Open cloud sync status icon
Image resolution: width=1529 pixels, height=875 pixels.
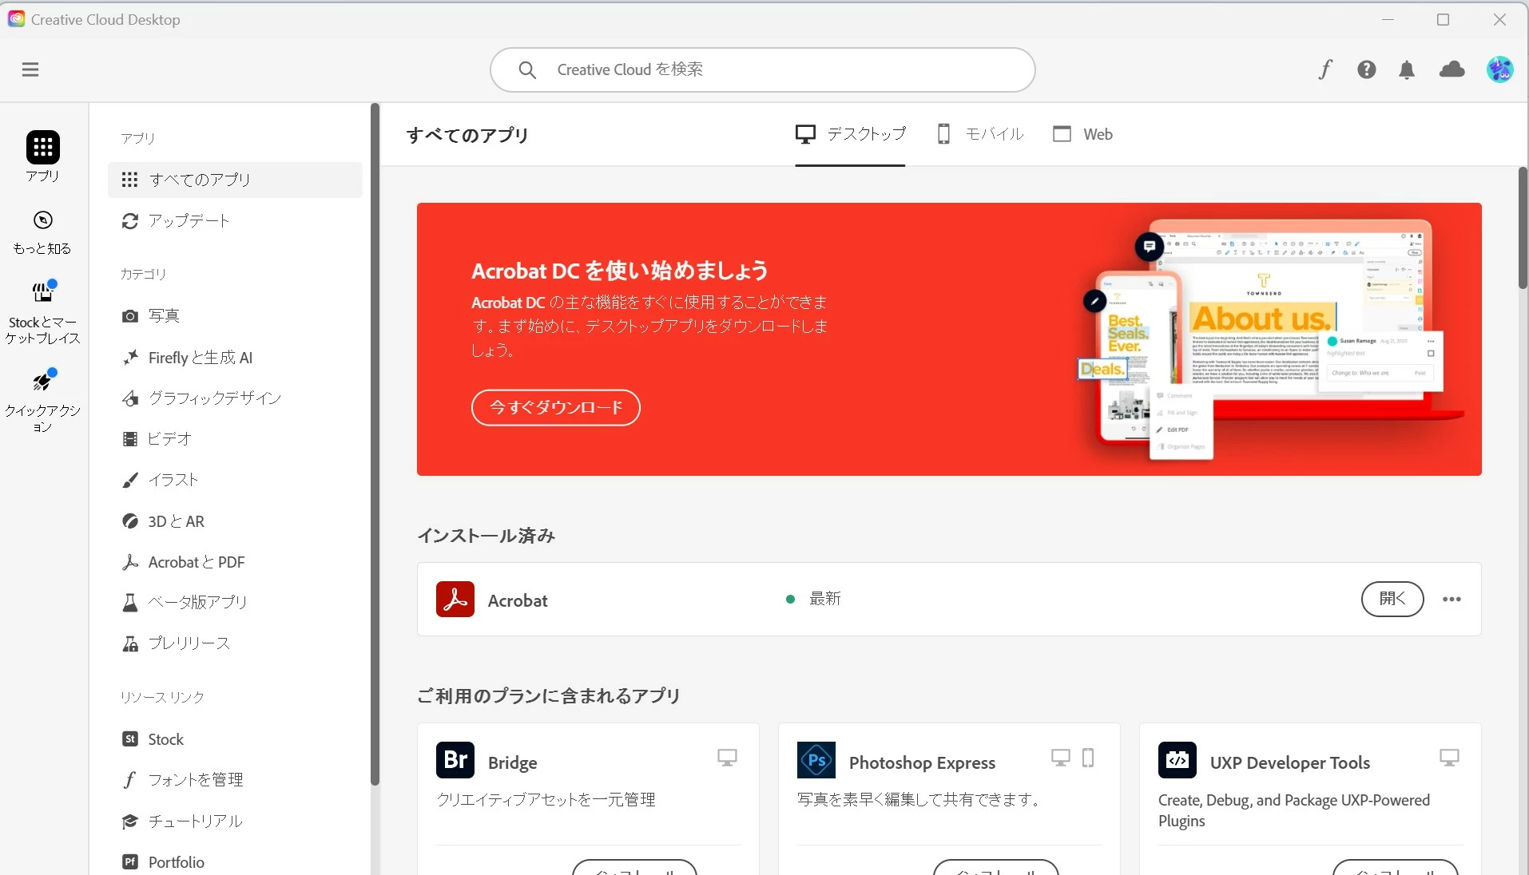[1452, 69]
